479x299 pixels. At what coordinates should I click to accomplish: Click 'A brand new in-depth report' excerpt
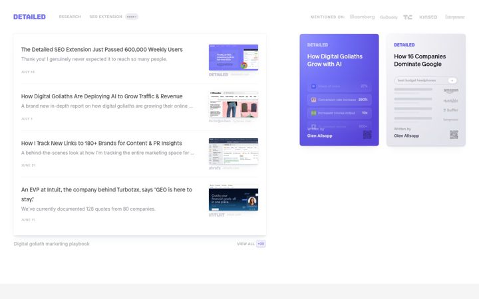(x=107, y=106)
